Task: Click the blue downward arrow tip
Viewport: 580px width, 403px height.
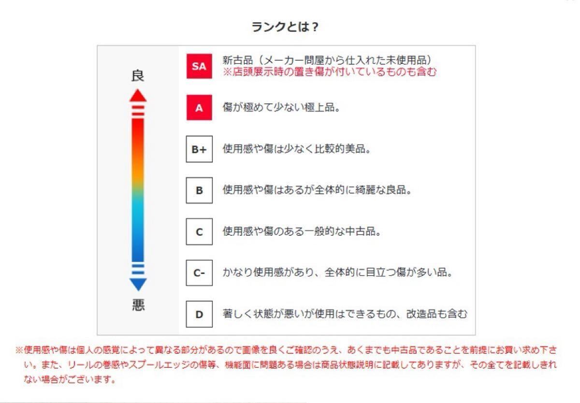Action: [x=138, y=284]
